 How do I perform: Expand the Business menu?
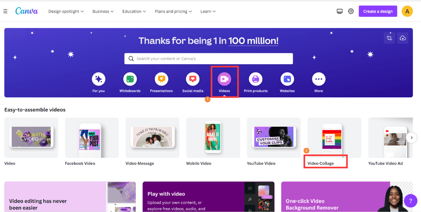[x=103, y=11]
